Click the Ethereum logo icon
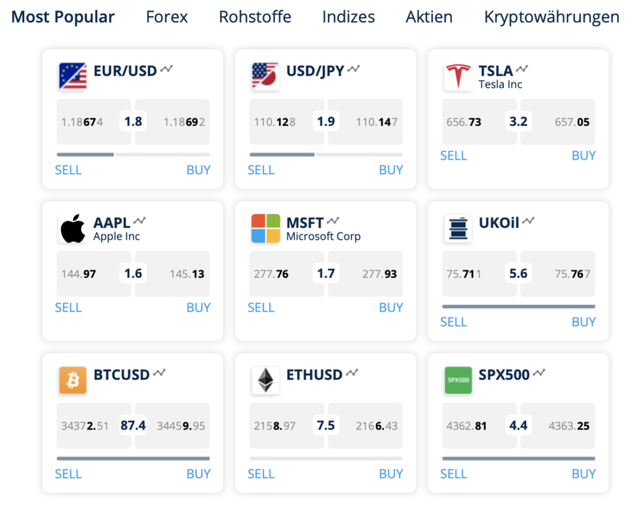The image size is (637, 508). point(265,380)
